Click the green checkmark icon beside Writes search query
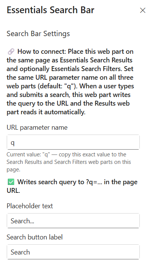148x262 pixels. coord(11,182)
